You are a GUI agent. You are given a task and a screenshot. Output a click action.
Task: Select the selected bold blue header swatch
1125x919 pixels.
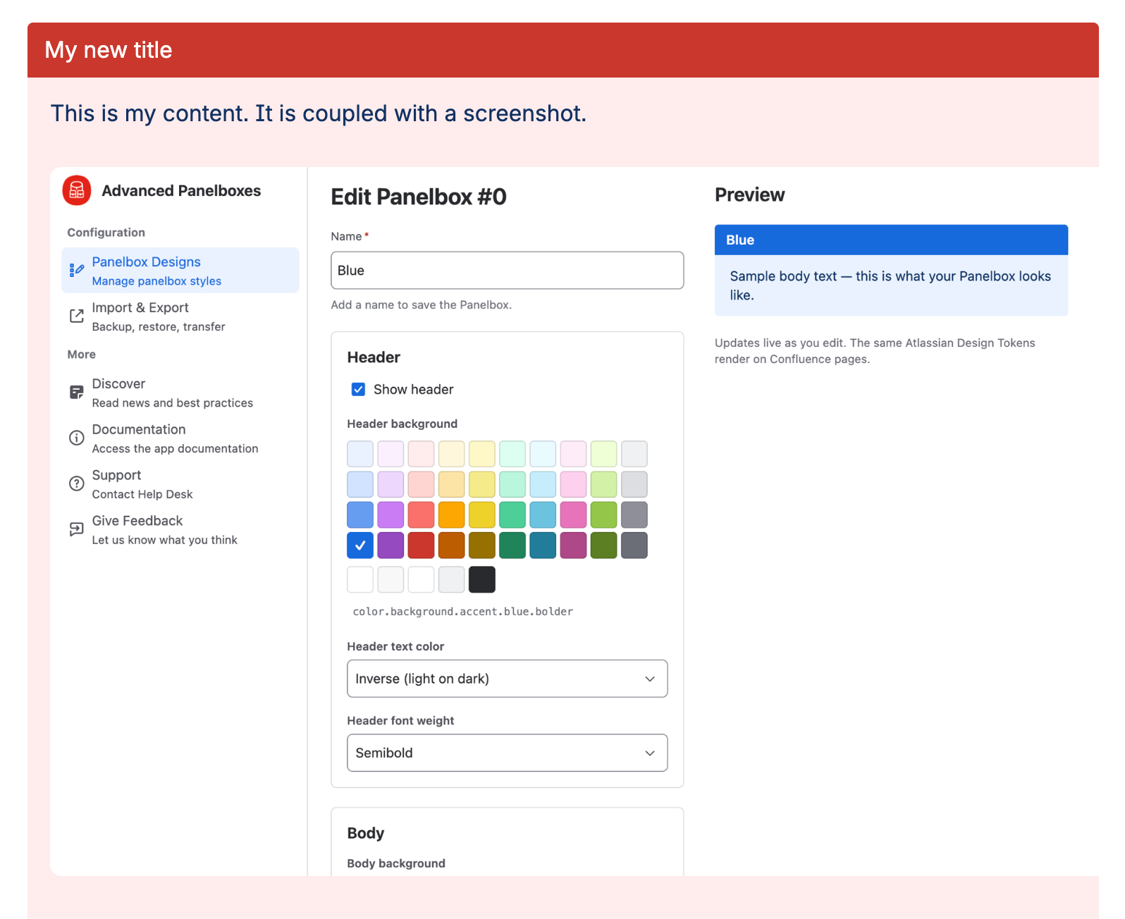[x=360, y=545]
